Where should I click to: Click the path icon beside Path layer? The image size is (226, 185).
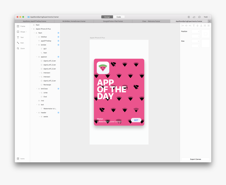click(x=42, y=53)
